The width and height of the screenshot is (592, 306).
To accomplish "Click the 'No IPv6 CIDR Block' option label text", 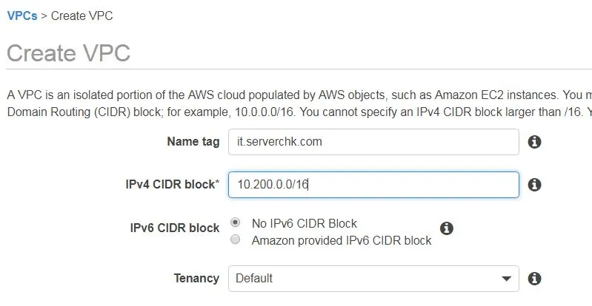I will (x=305, y=223).
